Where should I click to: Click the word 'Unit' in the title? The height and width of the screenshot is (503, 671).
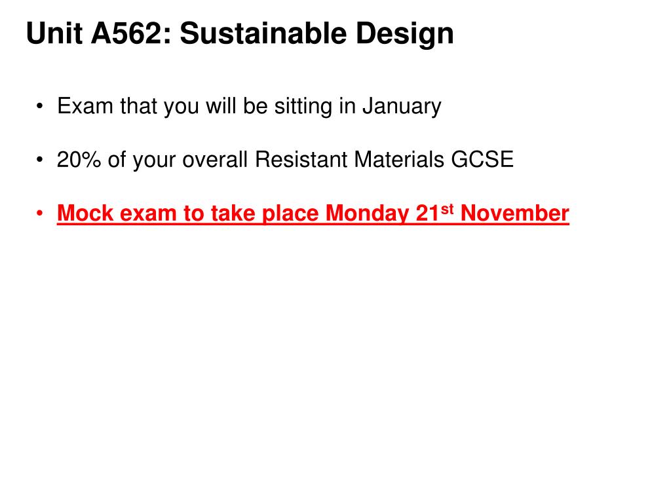click(54, 33)
